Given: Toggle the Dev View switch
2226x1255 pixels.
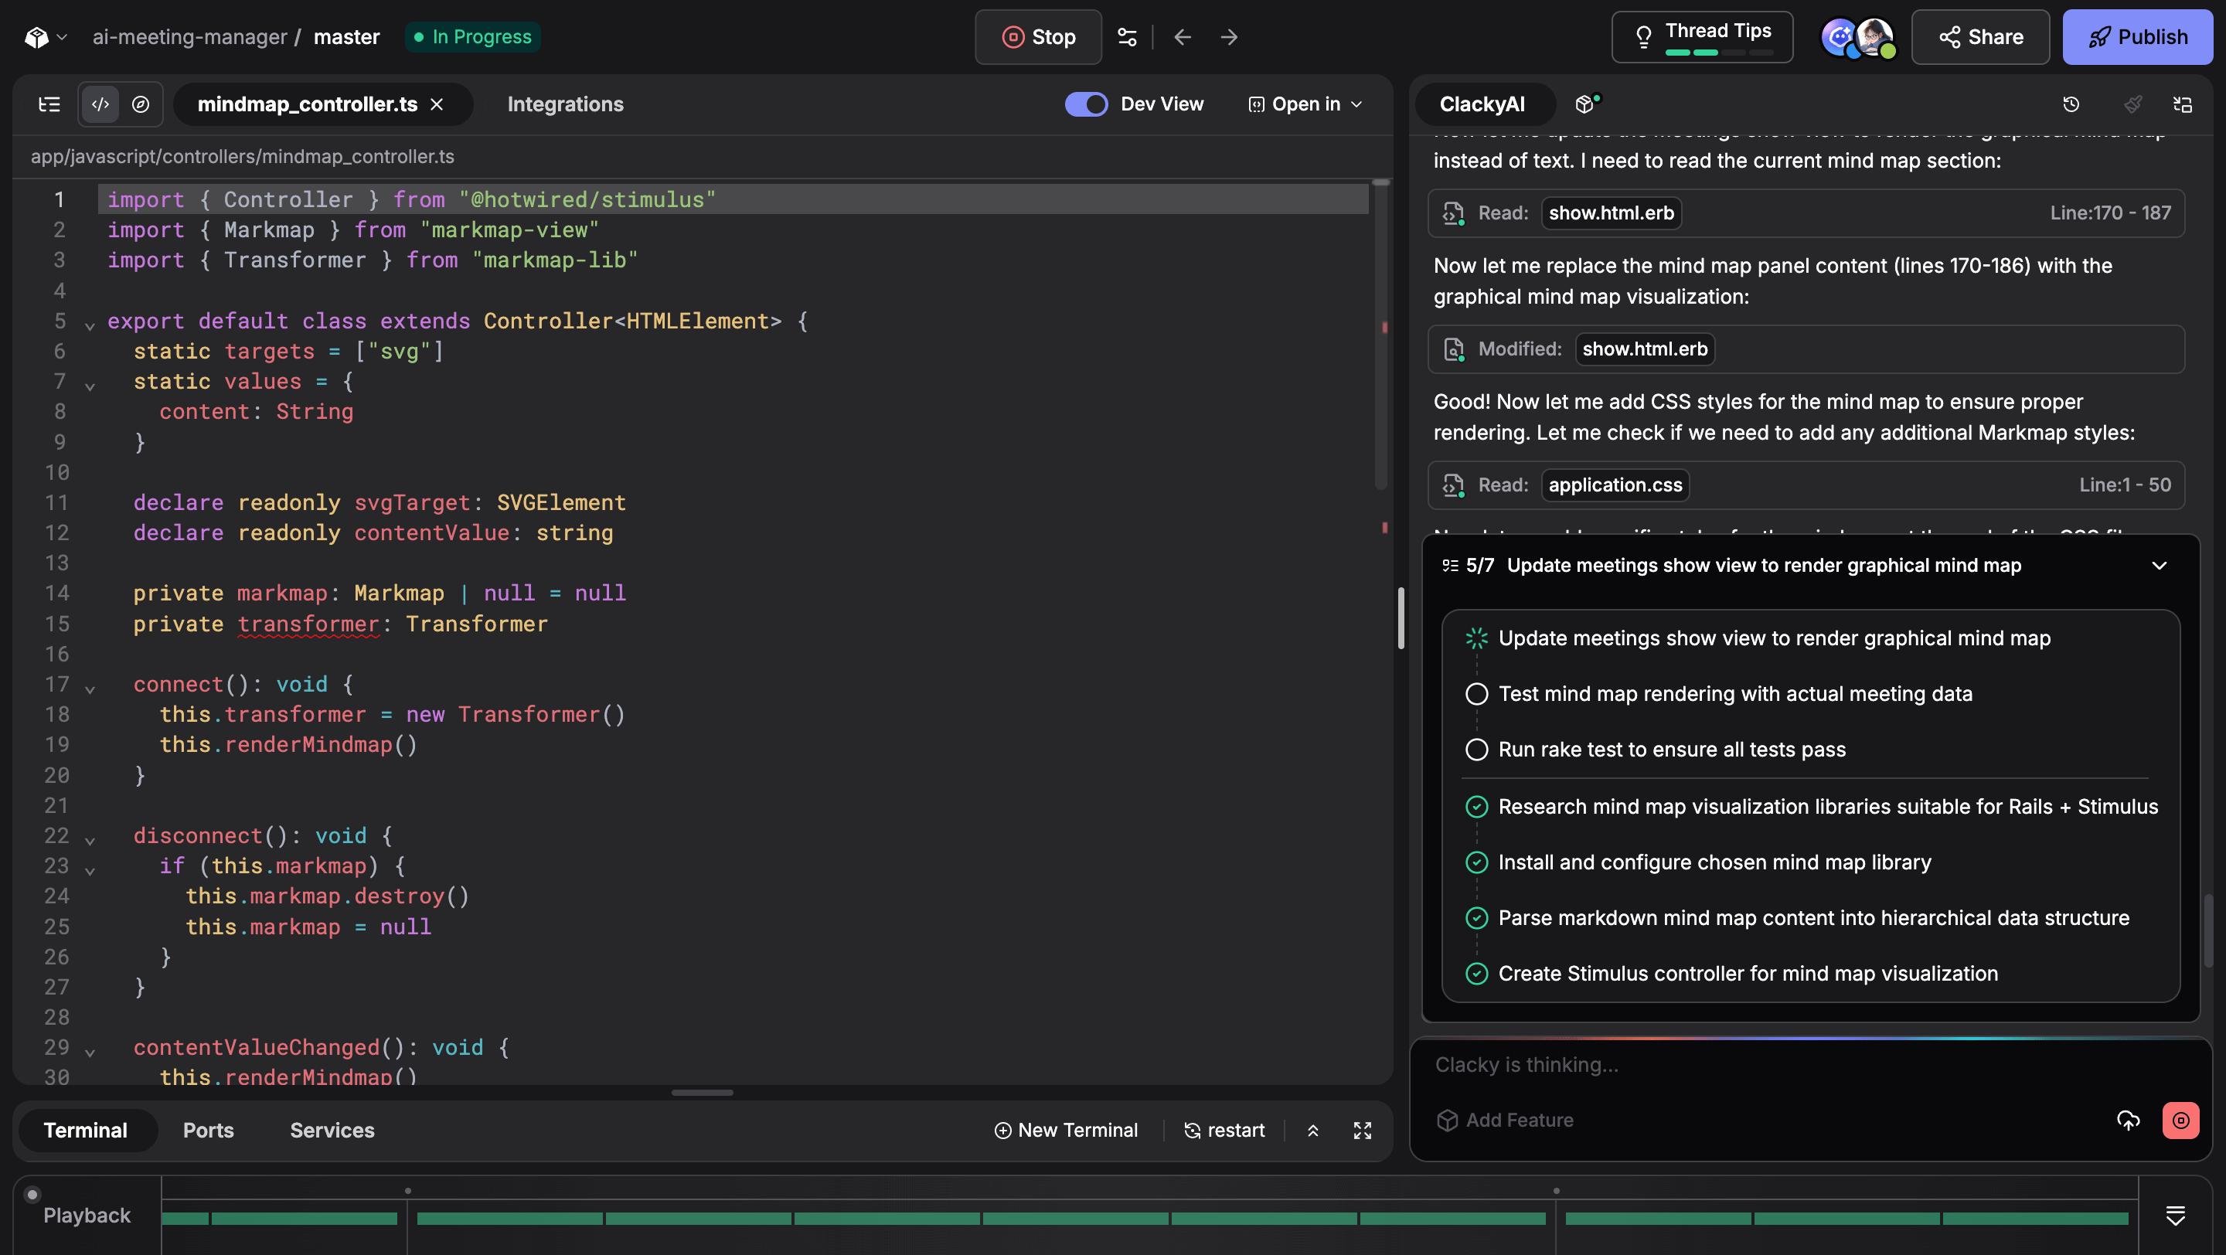Looking at the screenshot, I should click(x=1085, y=104).
